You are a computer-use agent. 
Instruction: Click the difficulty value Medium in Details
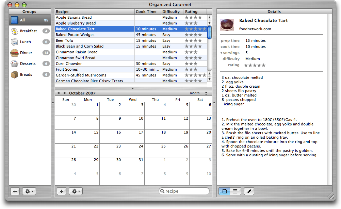click(253, 59)
